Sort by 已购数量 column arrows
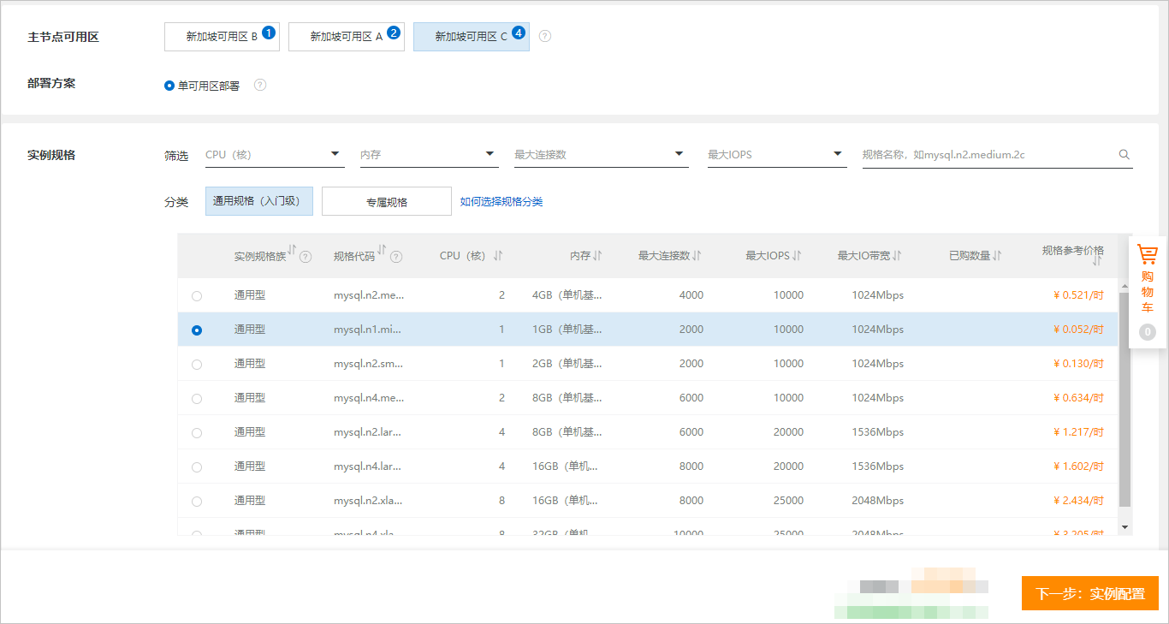The height and width of the screenshot is (624, 1169). [x=998, y=256]
